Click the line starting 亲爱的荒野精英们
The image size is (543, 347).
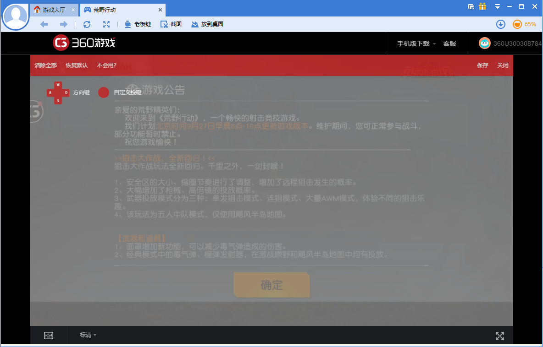point(148,110)
